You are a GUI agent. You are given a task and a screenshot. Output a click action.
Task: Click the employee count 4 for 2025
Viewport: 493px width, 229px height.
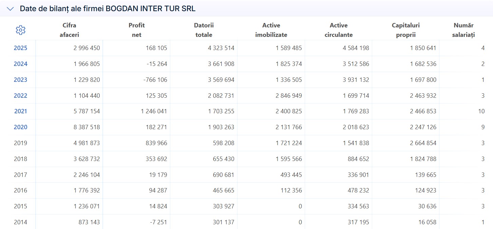click(483, 48)
